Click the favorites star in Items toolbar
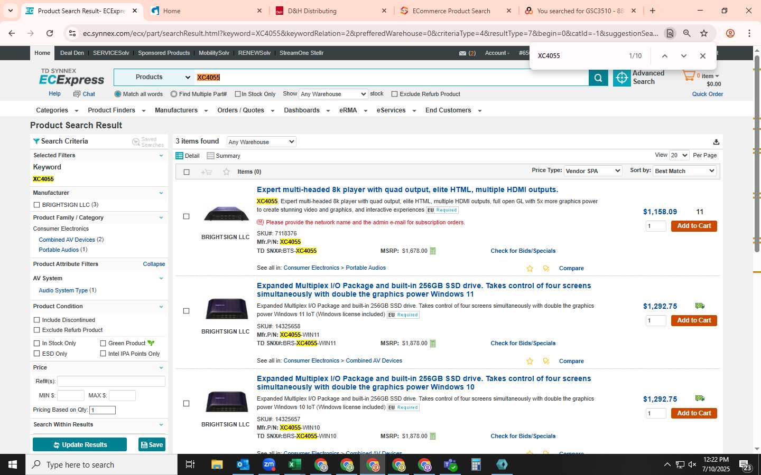Screen dimensions: 761x475 click(x=226, y=172)
